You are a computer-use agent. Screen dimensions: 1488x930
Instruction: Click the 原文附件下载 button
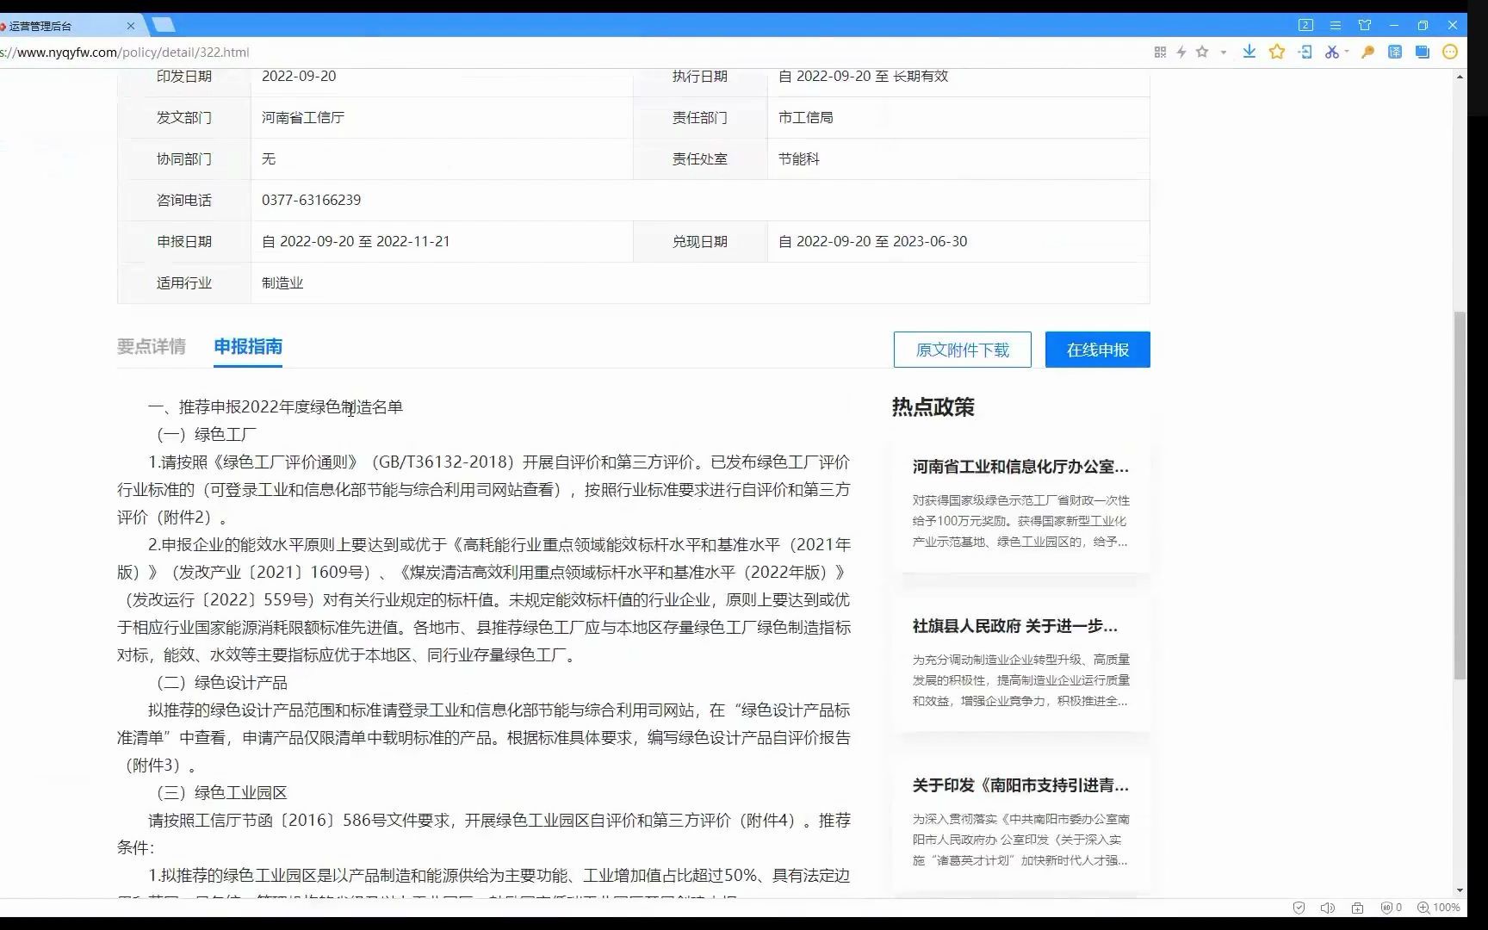(962, 350)
